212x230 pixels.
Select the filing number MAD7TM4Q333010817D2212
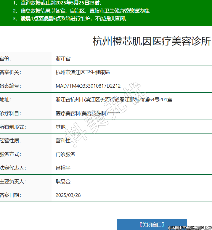point(88,86)
